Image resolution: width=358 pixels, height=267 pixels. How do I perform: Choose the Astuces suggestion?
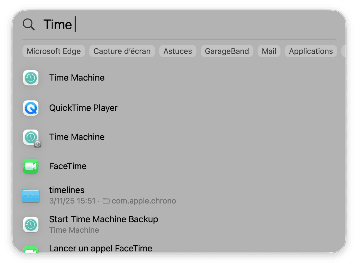pos(177,51)
